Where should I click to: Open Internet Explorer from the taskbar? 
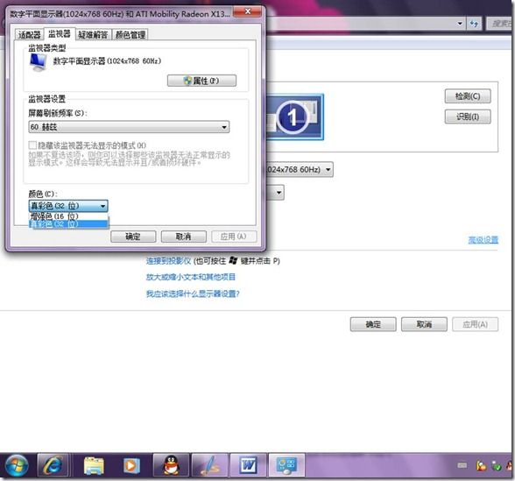pos(53,465)
